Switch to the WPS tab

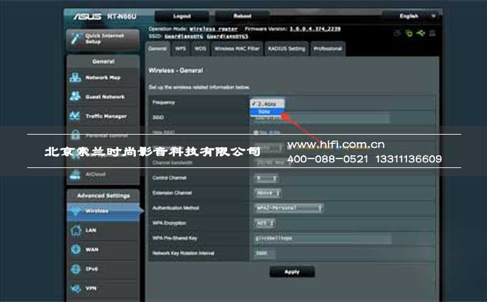point(181,49)
